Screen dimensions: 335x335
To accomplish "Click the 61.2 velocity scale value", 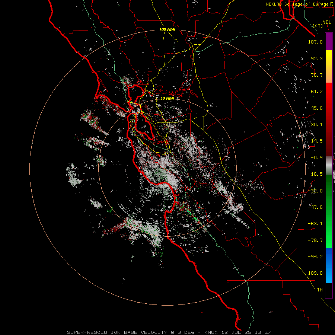I will [x=317, y=92].
